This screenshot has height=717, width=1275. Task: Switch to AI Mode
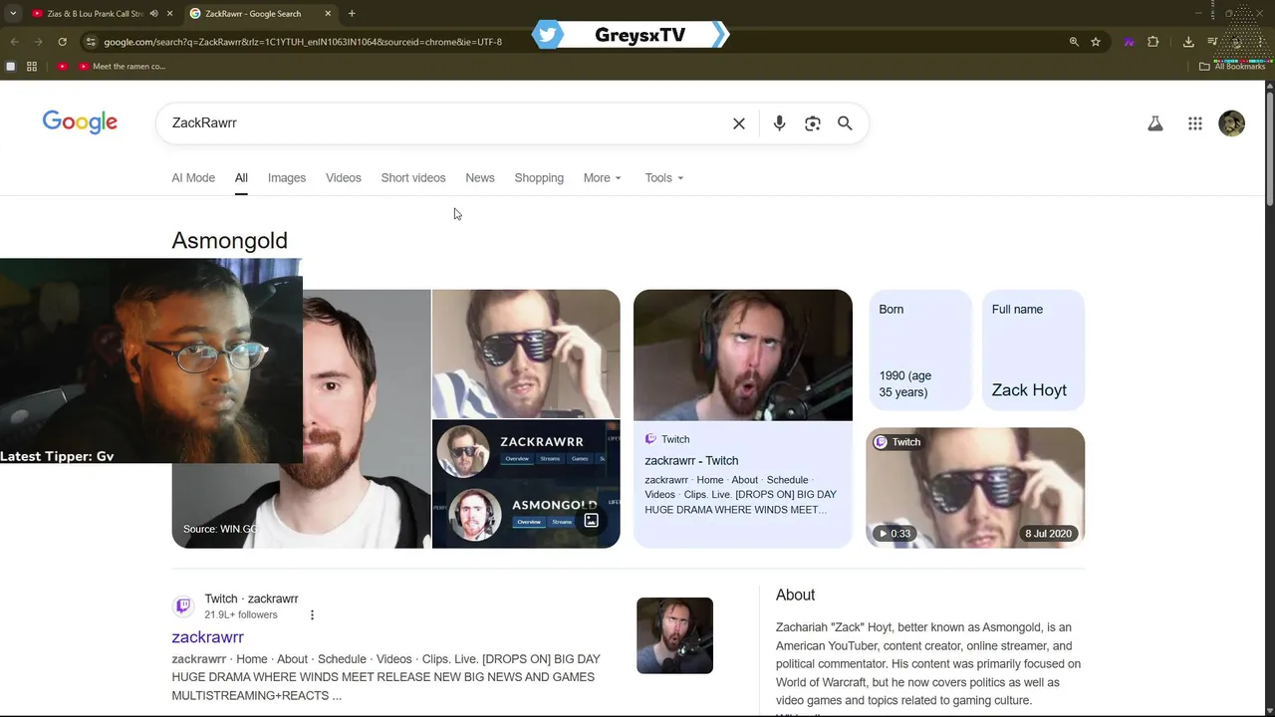pyautogui.click(x=193, y=178)
